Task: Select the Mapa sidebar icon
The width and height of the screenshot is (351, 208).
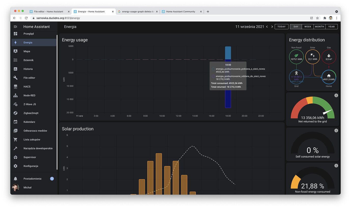Action: 15,51
